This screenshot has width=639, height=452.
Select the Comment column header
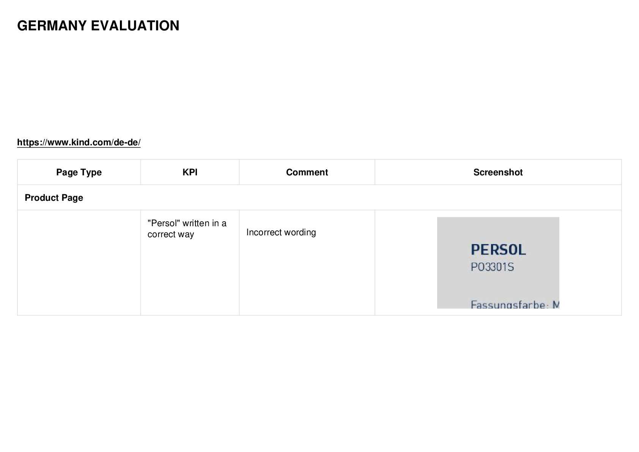[307, 172]
